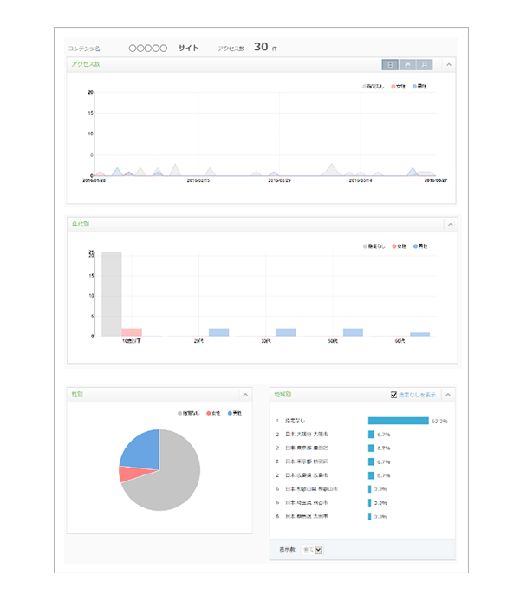The height and width of the screenshot is (602, 520).
Task: Open the 表示数 display count dropdown
Action: click(x=311, y=550)
